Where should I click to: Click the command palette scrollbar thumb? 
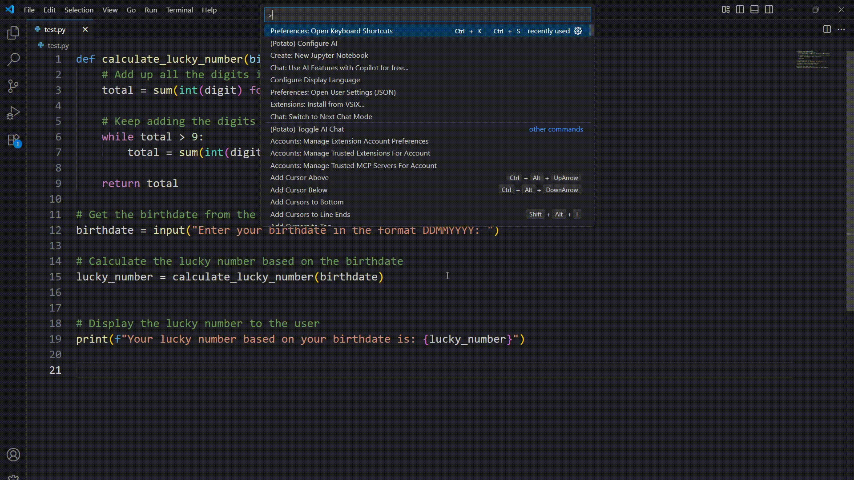pyautogui.click(x=591, y=31)
